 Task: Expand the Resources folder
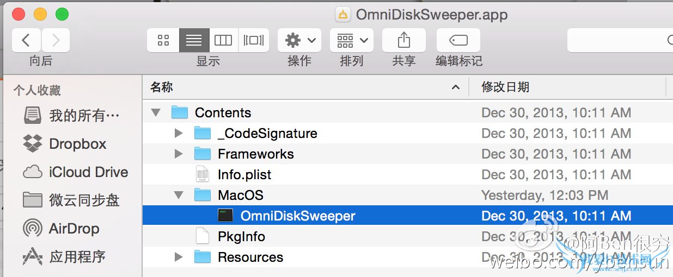tap(179, 257)
